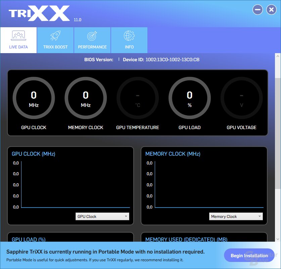Open the GPU Clock graph dropdown

pyautogui.click(x=102, y=216)
